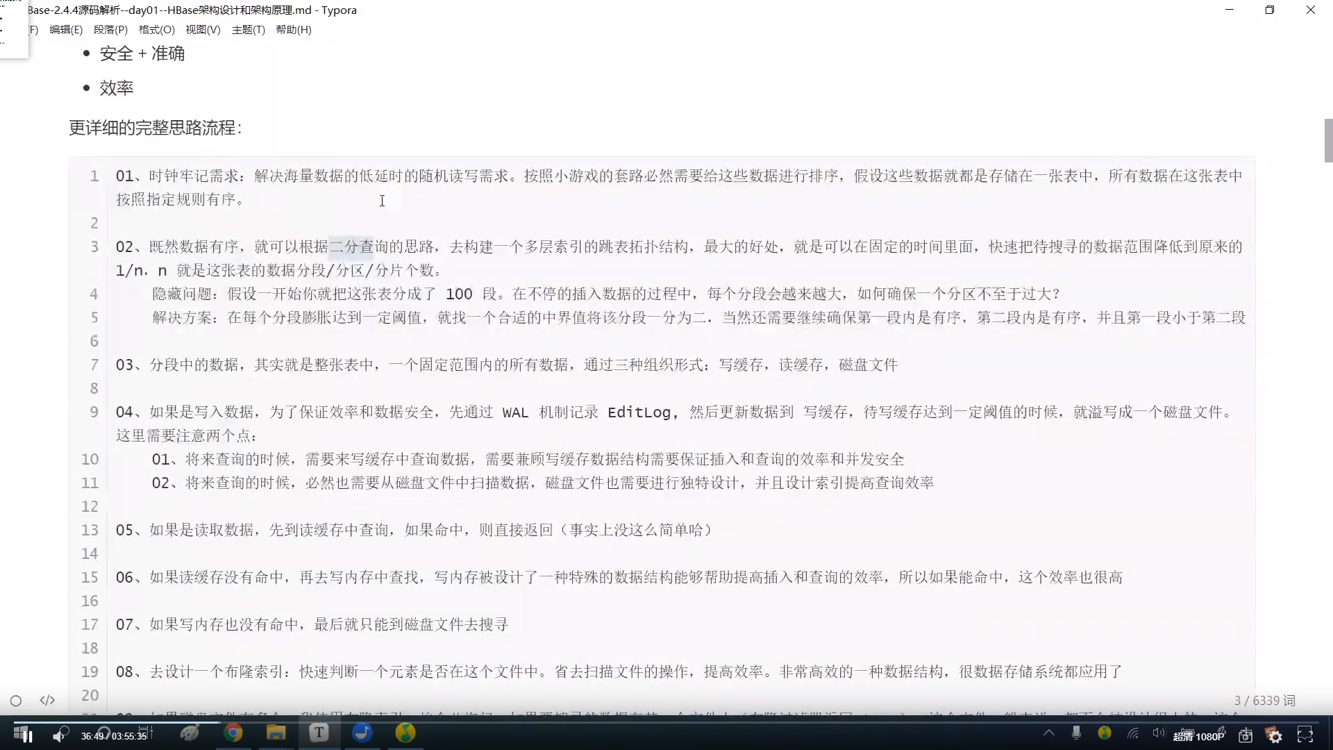Open the 段落(P) menu

pyautogui.click(x=110, y=30)
